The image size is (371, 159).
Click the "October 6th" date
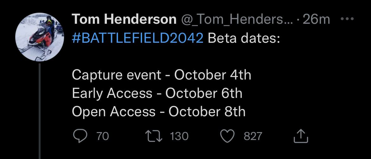click(x=204, y=93)
